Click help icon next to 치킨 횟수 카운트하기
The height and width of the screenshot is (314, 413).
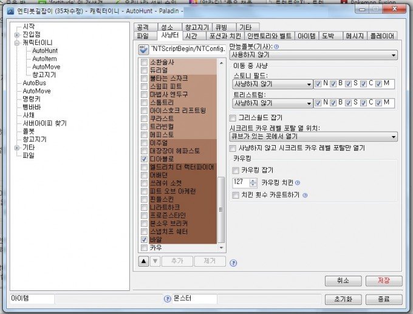click(305, 195)
